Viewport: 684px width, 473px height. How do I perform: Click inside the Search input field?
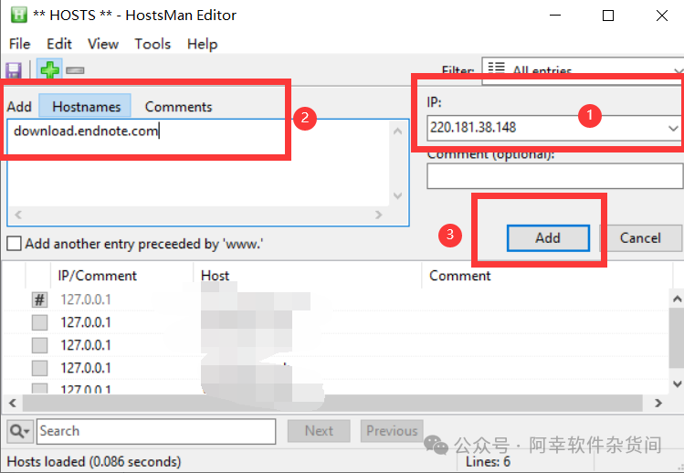point(155,431)
